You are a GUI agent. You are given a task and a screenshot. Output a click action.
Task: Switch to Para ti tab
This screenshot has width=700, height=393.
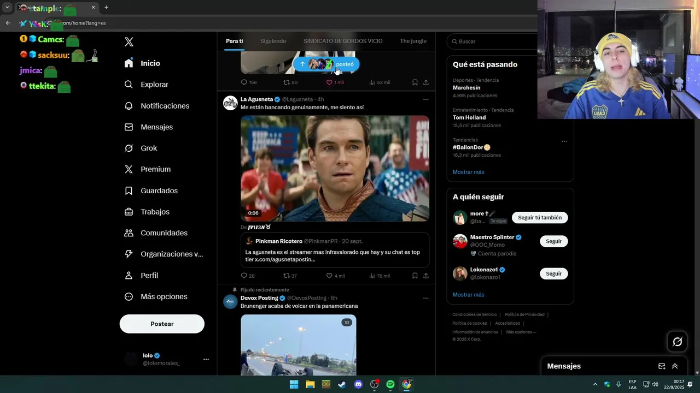pos(235,41)
